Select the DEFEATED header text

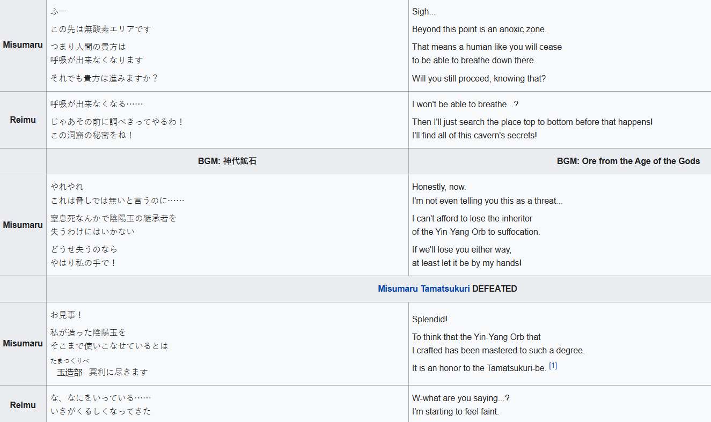(495, 289)
